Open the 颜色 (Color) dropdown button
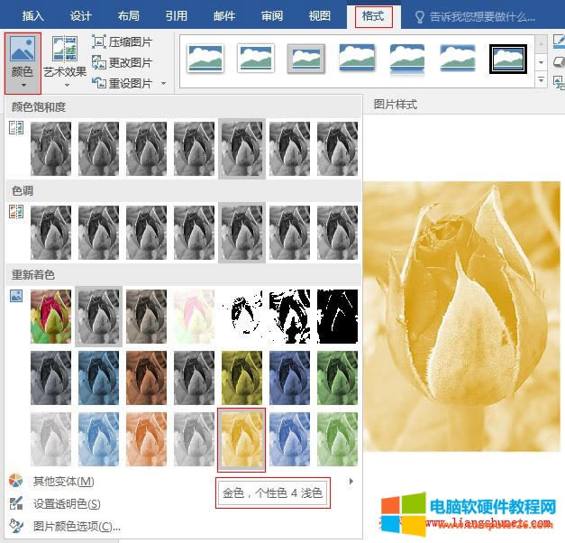 [x=22, y=63]
